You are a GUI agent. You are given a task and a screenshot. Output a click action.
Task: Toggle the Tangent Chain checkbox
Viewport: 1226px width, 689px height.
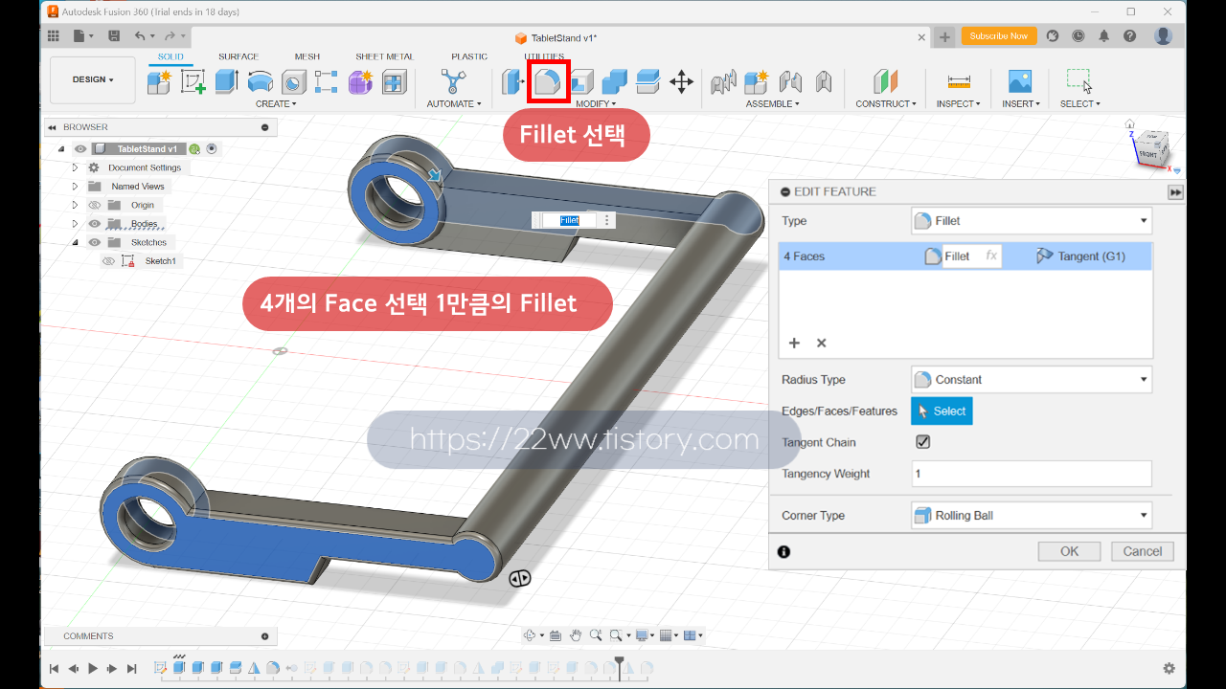[923, 442]
